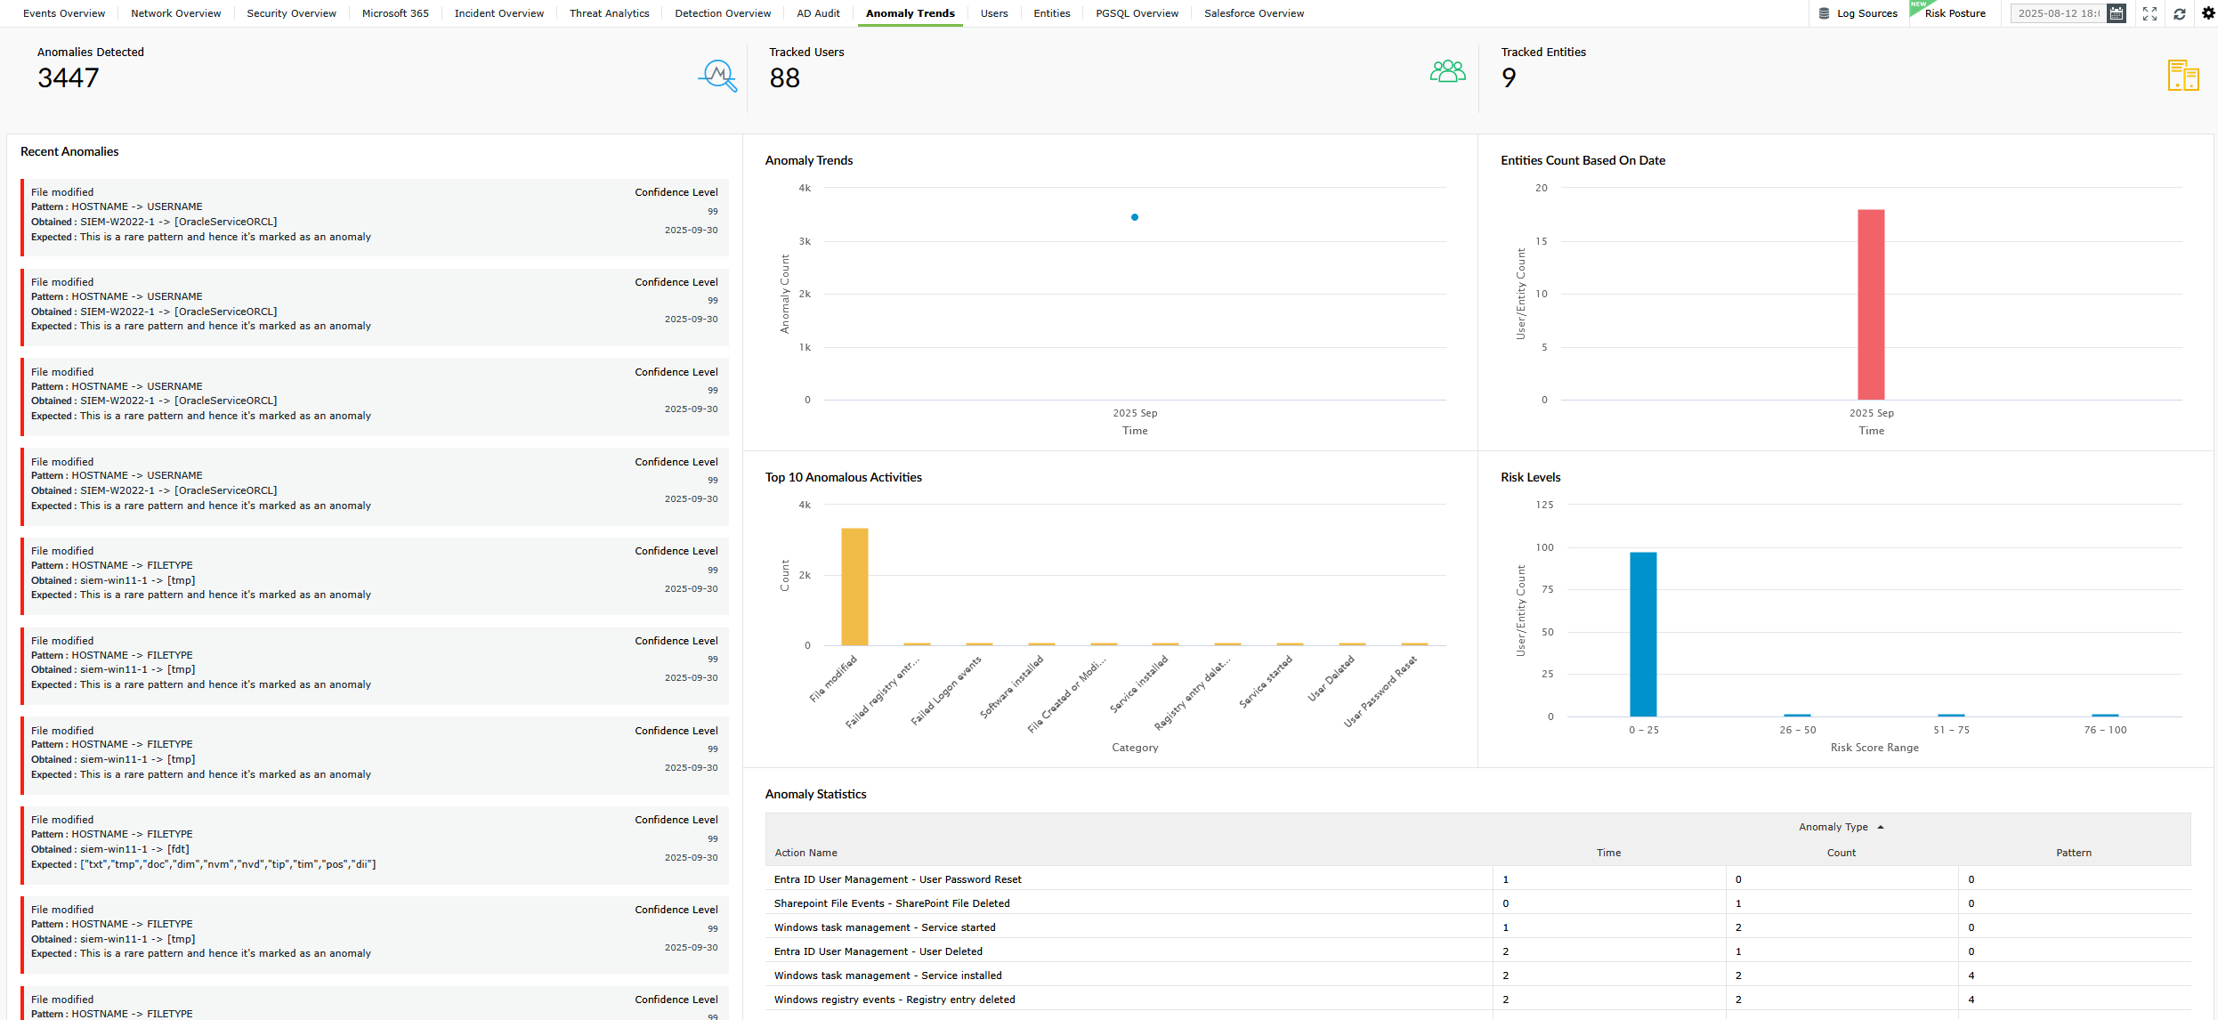Image resolution: width=2218 pixels, height=1020 pixels.
Task: Click the 51 – 75 risk level bar
Action: pos(1951,715)
